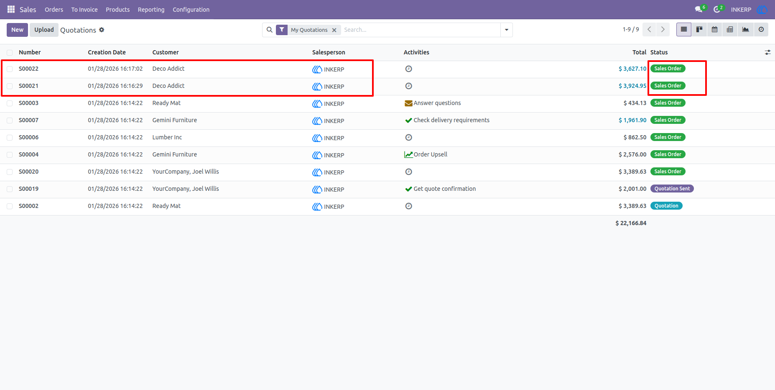Remove the My Quotations filter
Image resolution: width=775 pixels, height=390 pixels.
coord(334,30)
